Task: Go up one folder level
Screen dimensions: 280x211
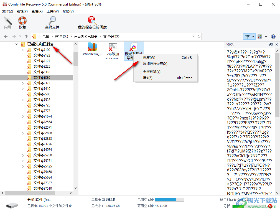Action: pos(26,36)
